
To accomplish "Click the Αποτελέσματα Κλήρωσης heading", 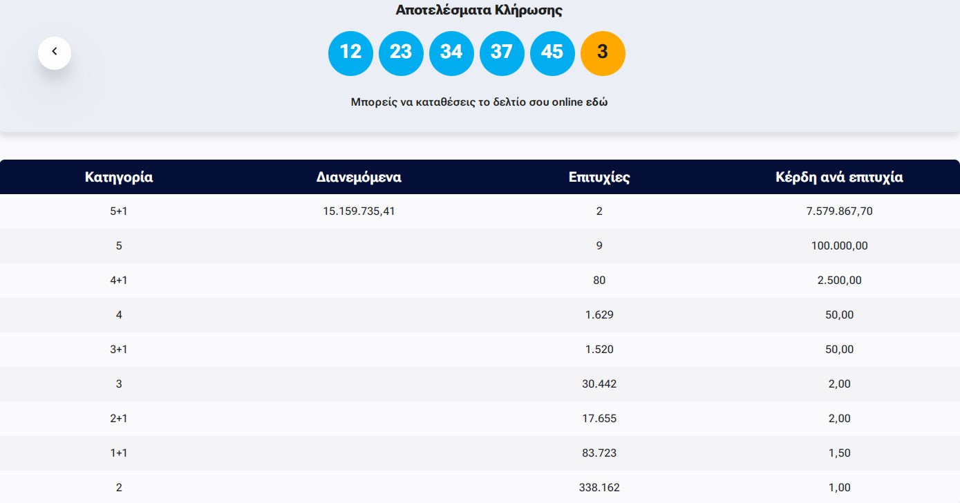I will pyautogui.click(x=480, y=10).
